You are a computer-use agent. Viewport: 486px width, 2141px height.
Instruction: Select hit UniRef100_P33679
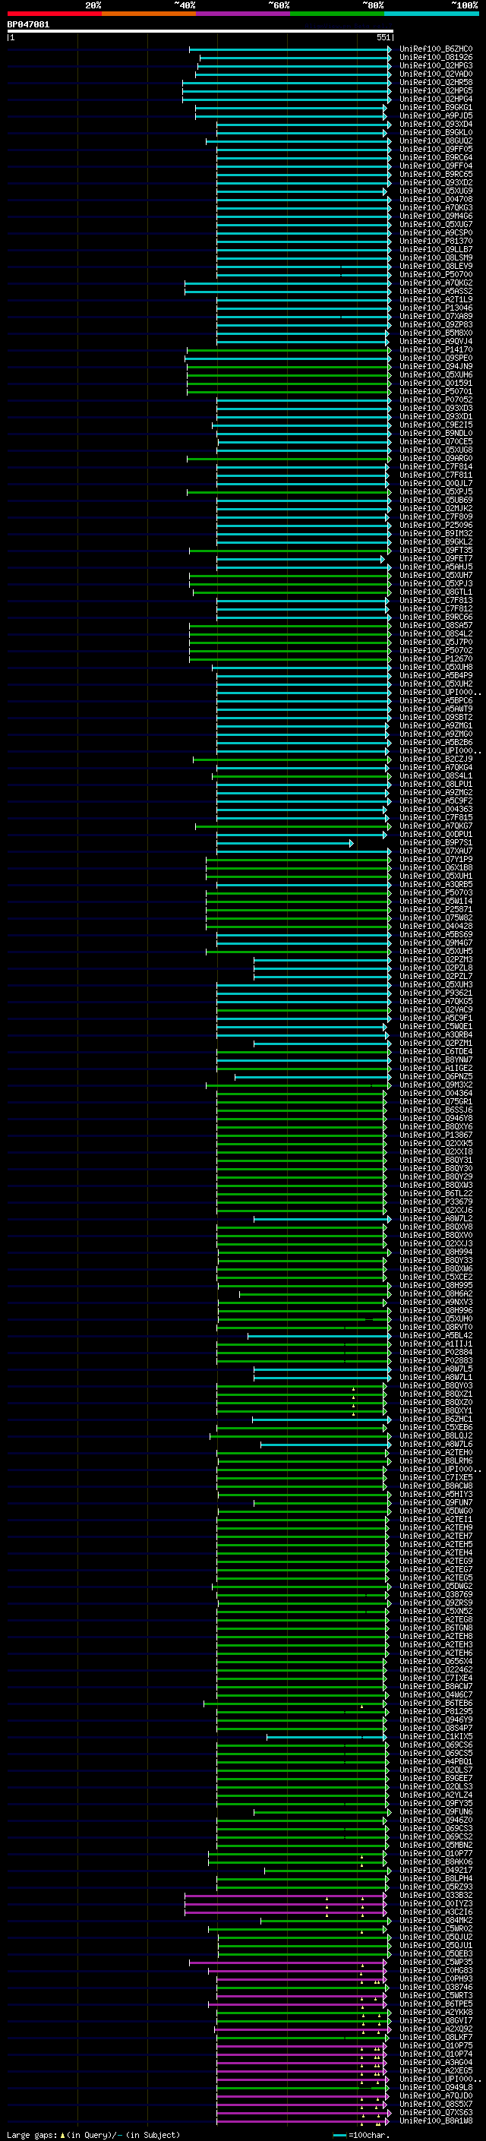436,1201
